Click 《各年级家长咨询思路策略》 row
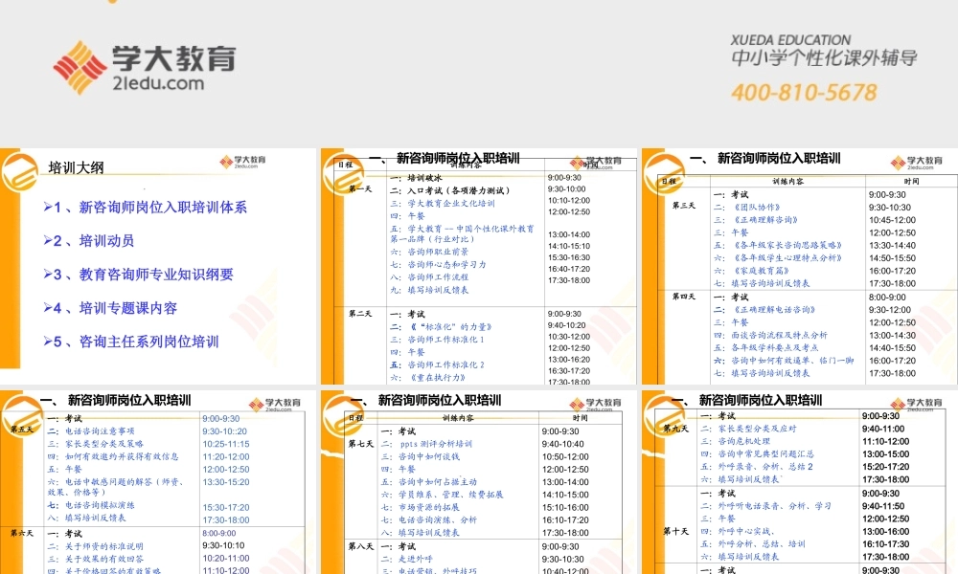Image resolution: width=958 pixels, height=574 pixels. click(x=778, y=245)
